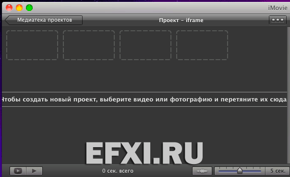
Task: Toggle audio waveform display
Action: pyautogui.click(x=202, y=171)
